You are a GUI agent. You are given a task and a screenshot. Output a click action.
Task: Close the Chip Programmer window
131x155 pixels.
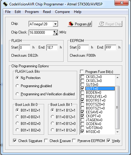121,3
